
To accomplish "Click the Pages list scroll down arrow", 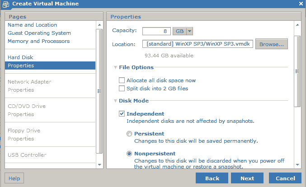I will tap(99, 165).
